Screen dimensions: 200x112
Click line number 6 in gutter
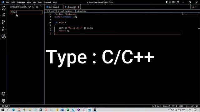point(50,28)
